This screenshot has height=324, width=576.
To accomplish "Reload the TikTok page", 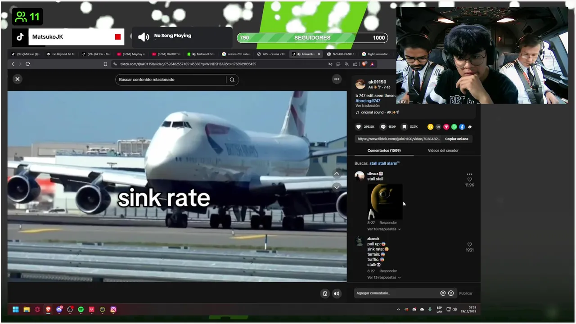I will [28, 64].
